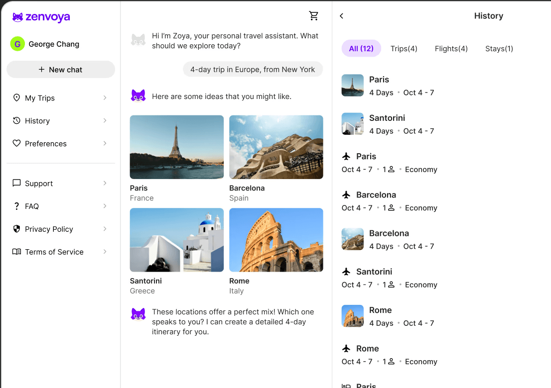Click the Privacy Policy shield icon
The height and width of the screenshot is (388, 551).
[x=16, y=229]
